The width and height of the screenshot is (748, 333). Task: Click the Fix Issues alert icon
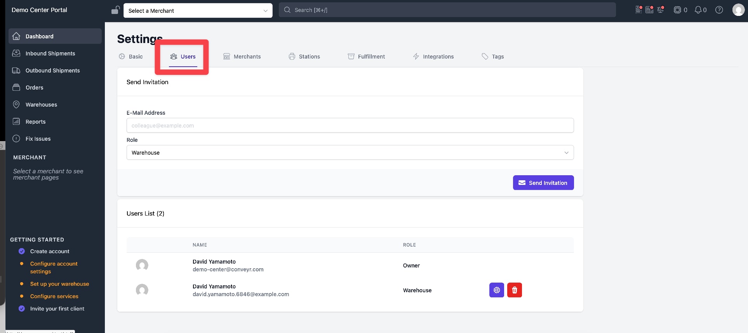tap(16, 138)
